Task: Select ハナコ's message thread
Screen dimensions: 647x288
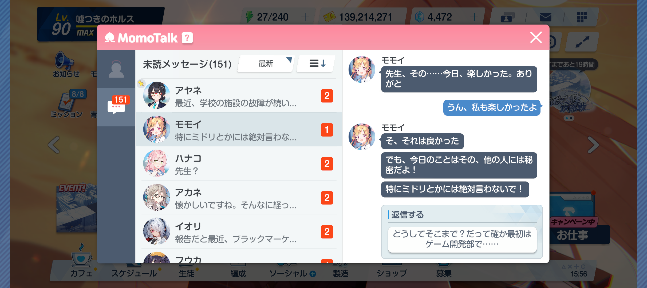Action: (x=239, y=163)
